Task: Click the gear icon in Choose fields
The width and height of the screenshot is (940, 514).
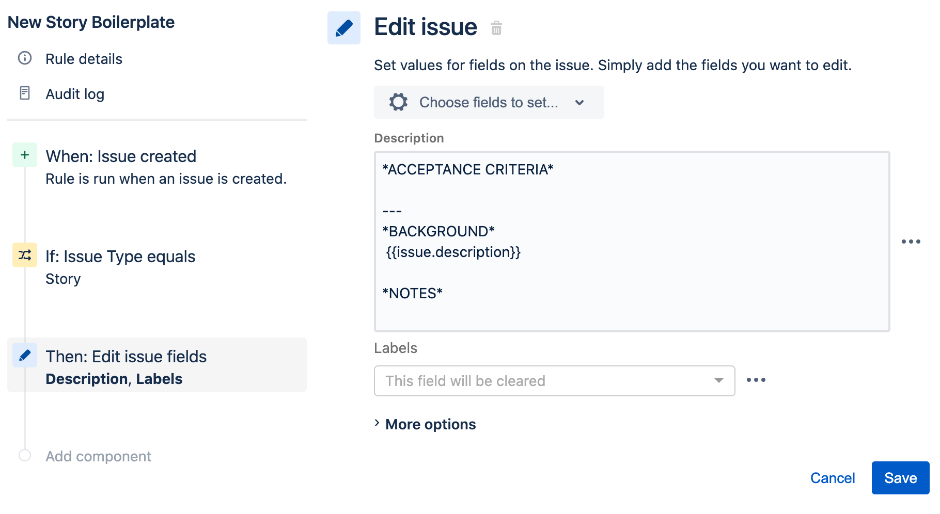Action: pos(398,102)
